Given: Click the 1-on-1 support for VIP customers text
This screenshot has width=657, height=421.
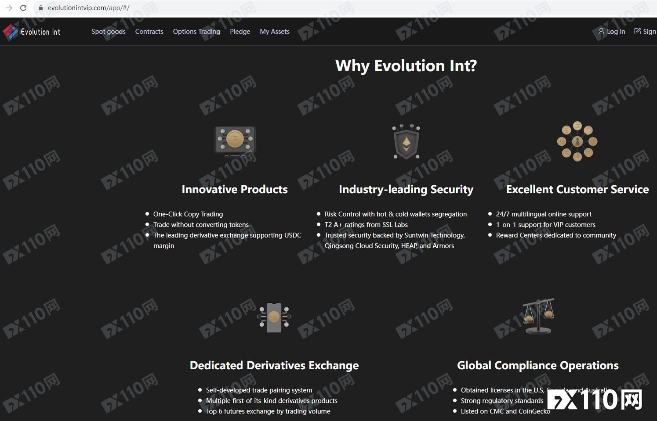Looking at the screenshot, I should (x=546, y=225).
